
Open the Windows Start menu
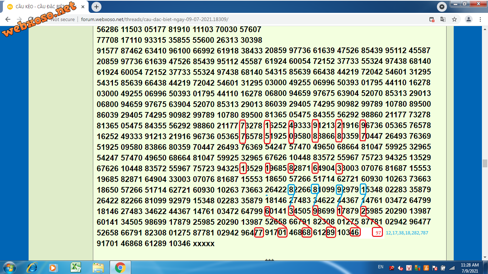pos(9,267)
